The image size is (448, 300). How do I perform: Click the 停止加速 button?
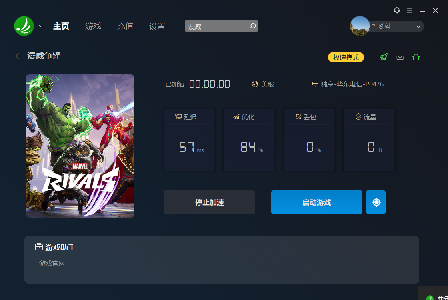coord(210,202)
